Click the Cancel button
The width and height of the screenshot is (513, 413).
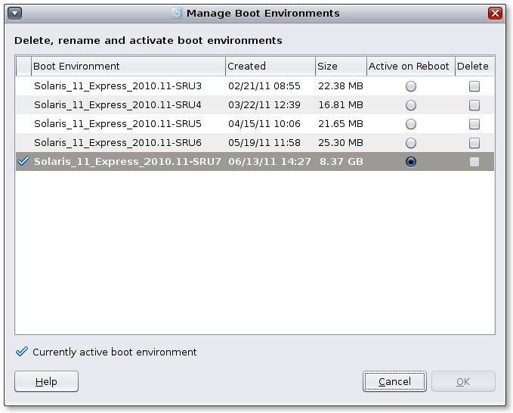pyautogui.click(x=394, y=382)
